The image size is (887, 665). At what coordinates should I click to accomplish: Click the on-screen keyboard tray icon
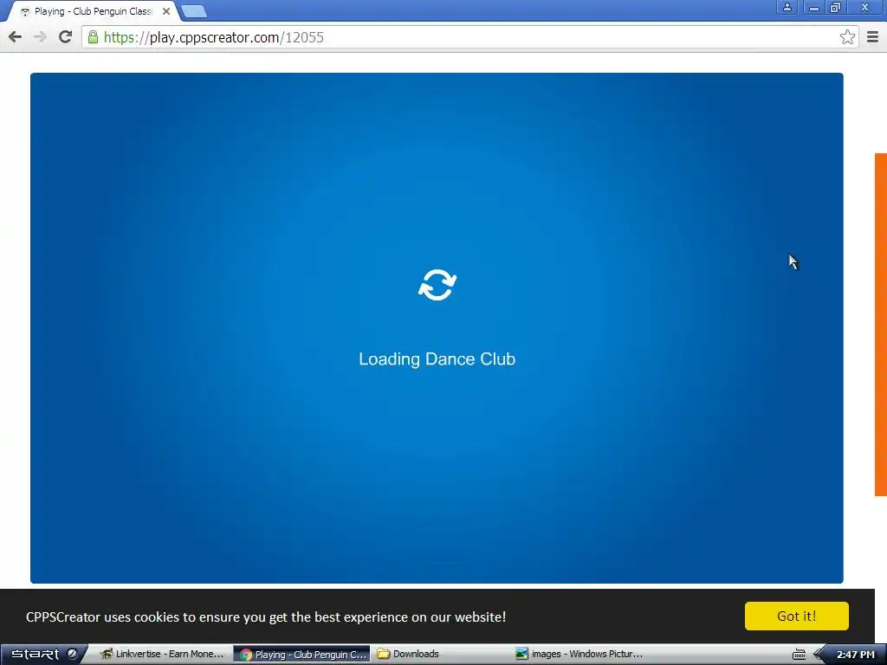(x=799, y=655)
